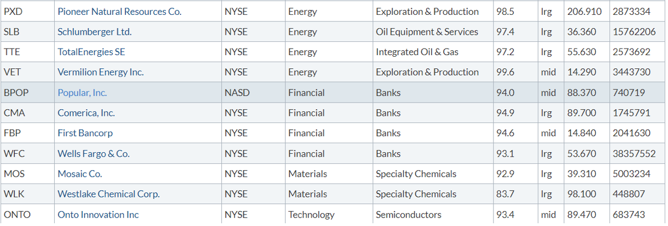Select Oil Equipment & Services cell
The image size is (668, 226).
pyautogui.click(x=433, y=32)
